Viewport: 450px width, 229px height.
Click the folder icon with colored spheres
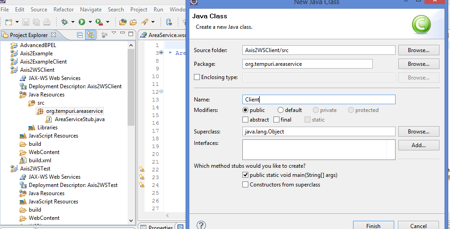pyautogui.click(x=123, y=22)
